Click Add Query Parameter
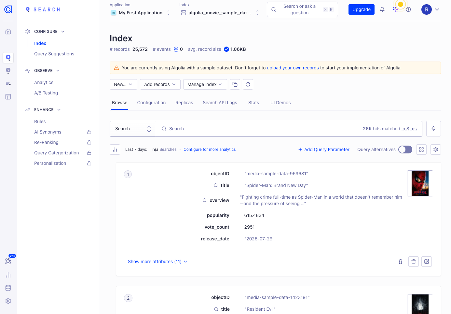Screen dimensions: 451x314 pos(324,150)
